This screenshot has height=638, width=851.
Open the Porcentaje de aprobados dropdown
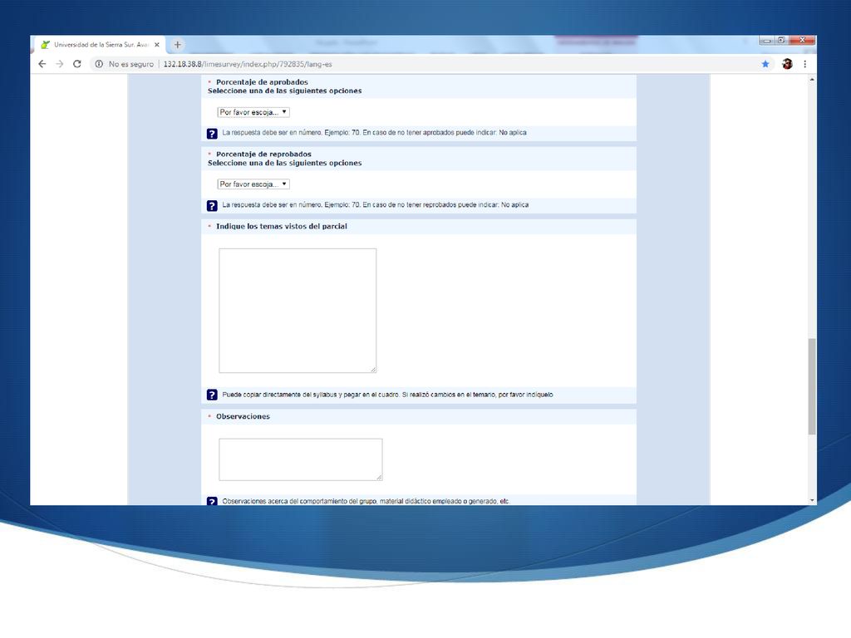[x=253, y=112]
